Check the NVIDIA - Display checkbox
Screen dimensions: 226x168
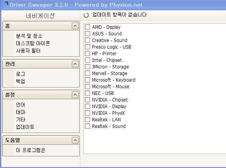point(87,107)
